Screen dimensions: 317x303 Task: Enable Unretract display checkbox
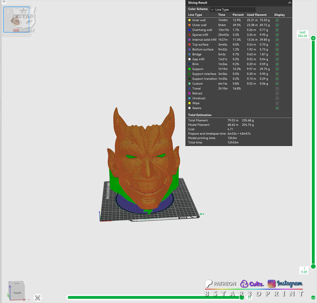pos(277,98)
